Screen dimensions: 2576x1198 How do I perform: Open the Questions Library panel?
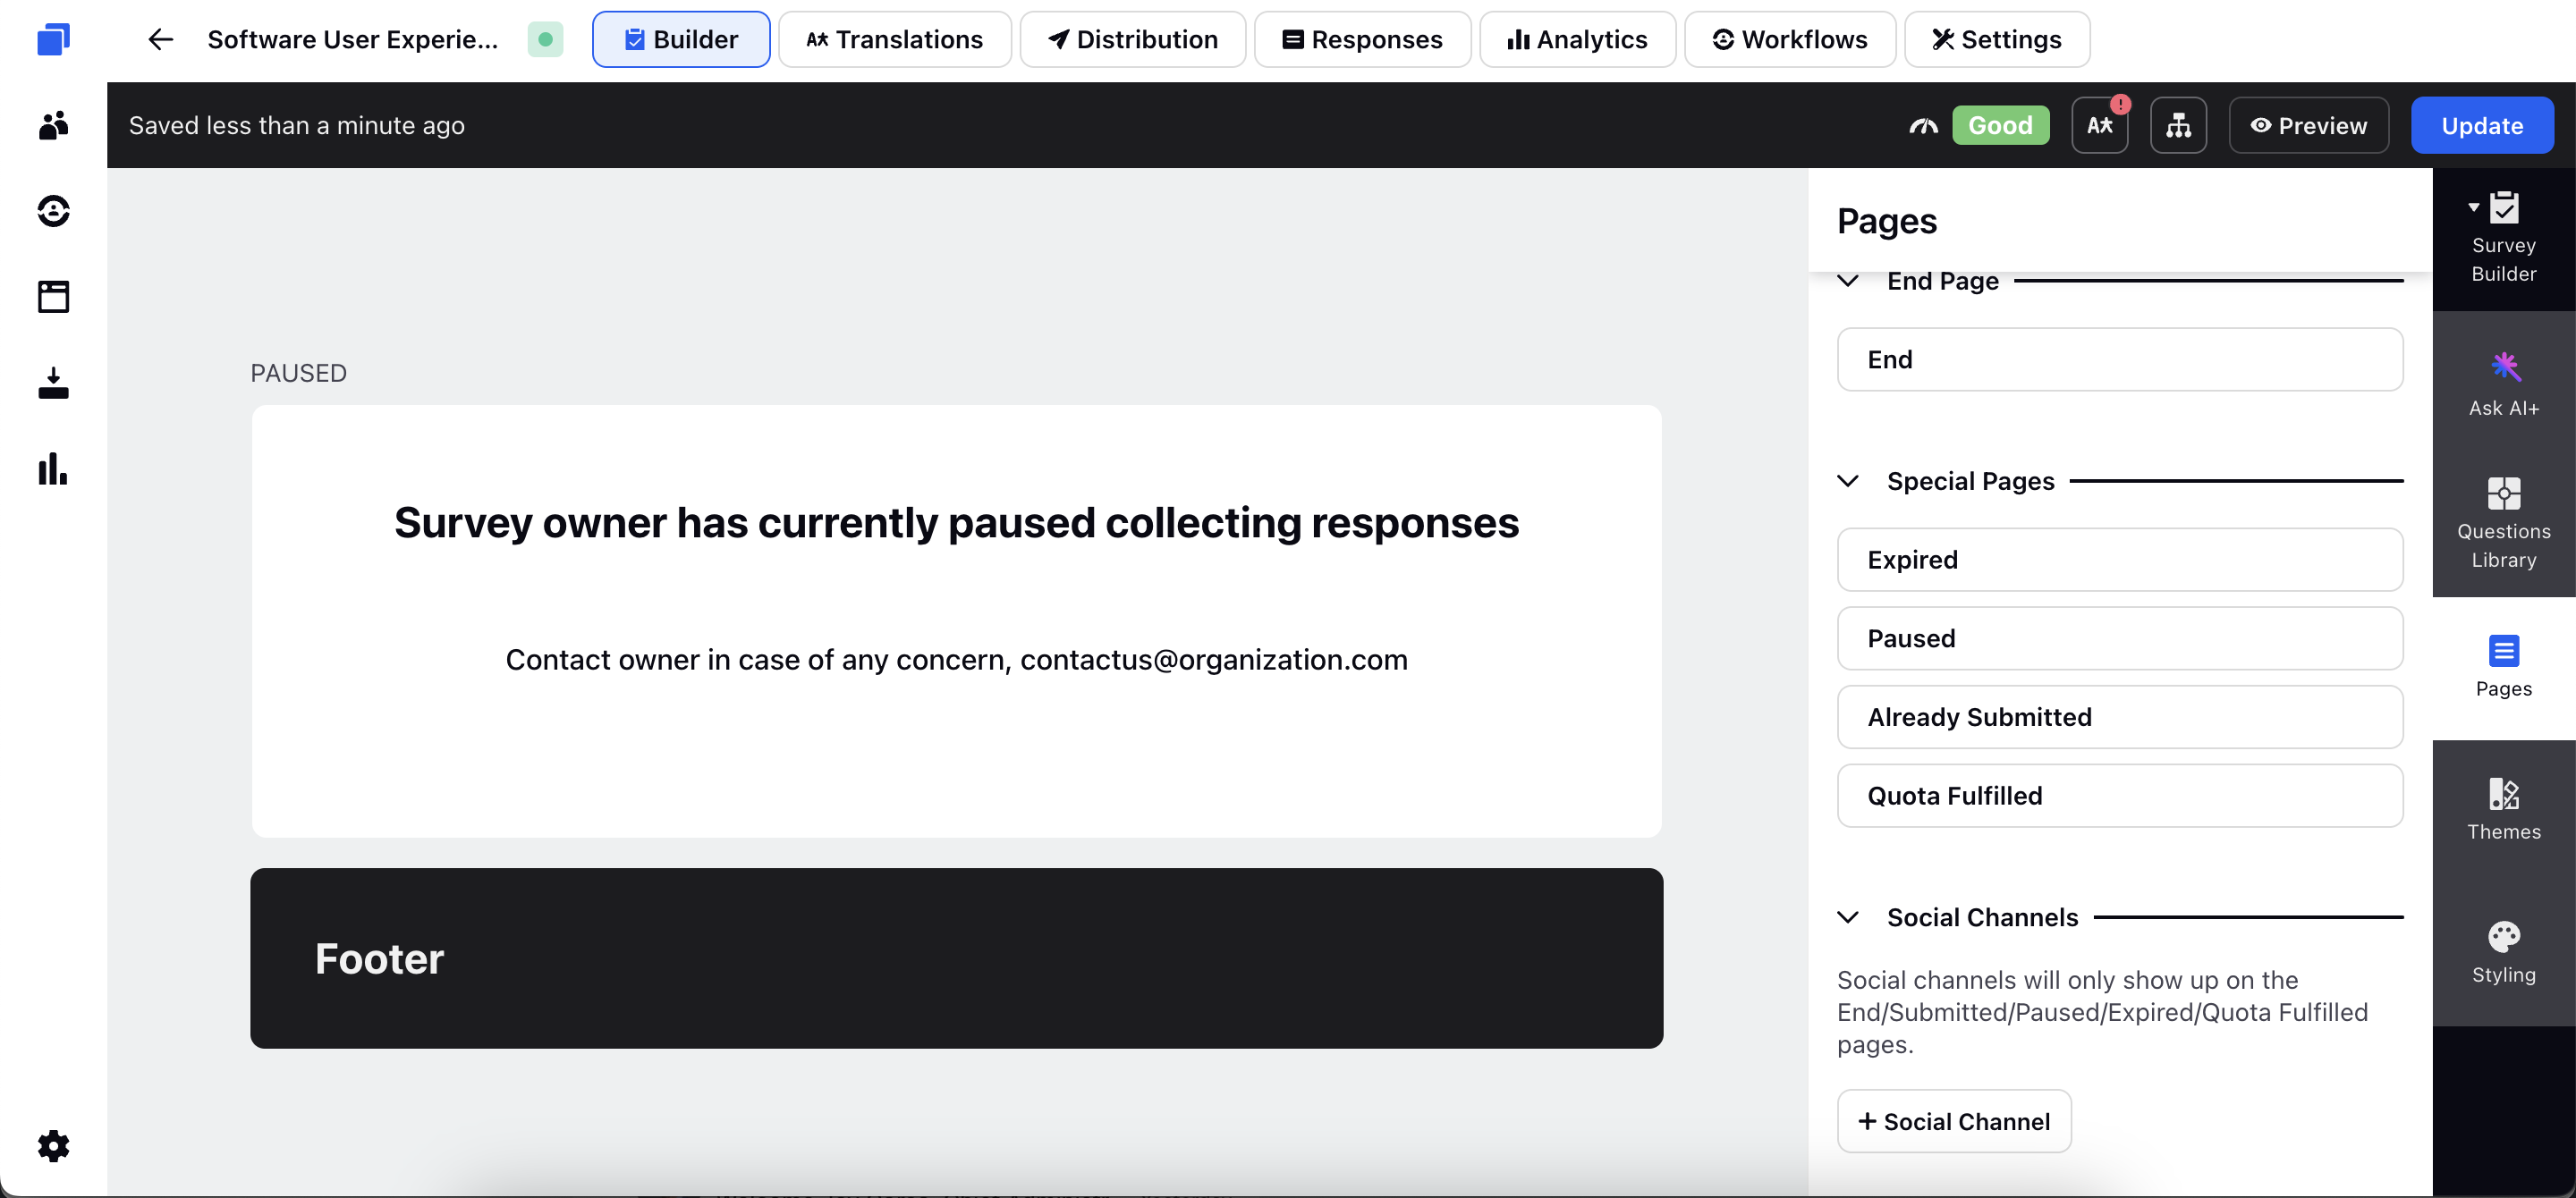coord(2503,526)
